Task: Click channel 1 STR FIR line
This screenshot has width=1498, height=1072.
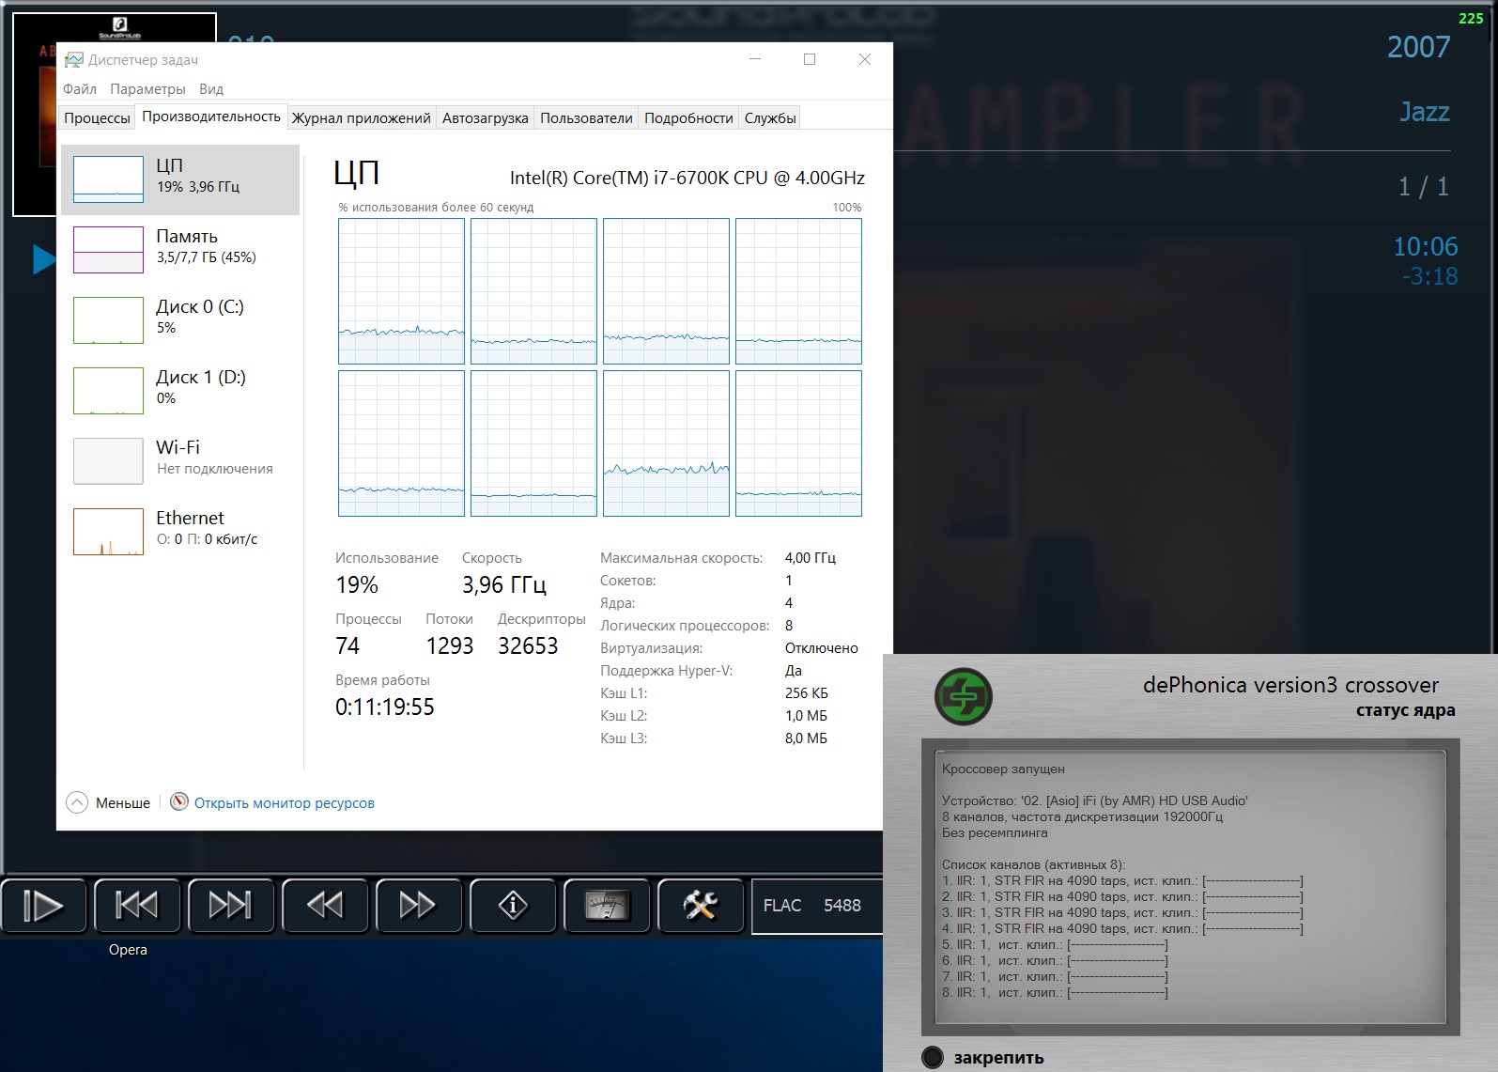Action: coord(1122,881)
